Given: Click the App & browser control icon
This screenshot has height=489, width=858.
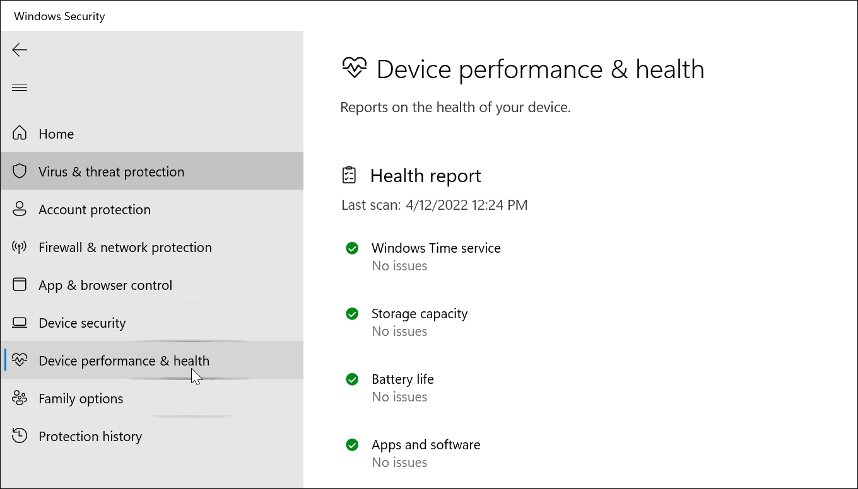Looking at the screenshot, I should point(20,284).
